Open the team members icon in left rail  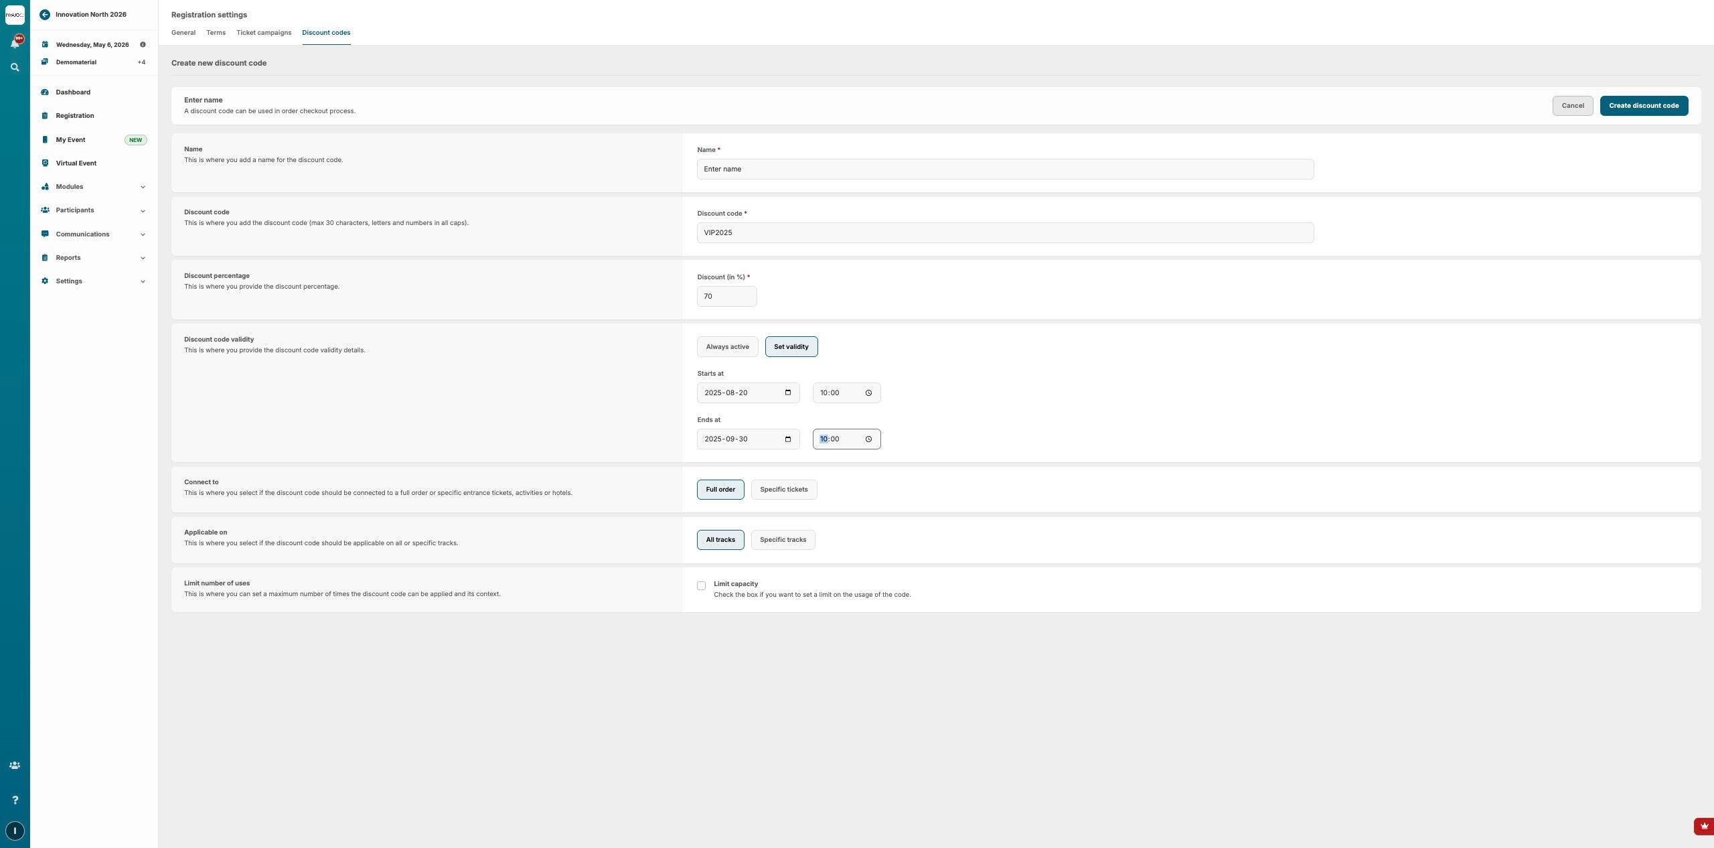pos(15,766)
